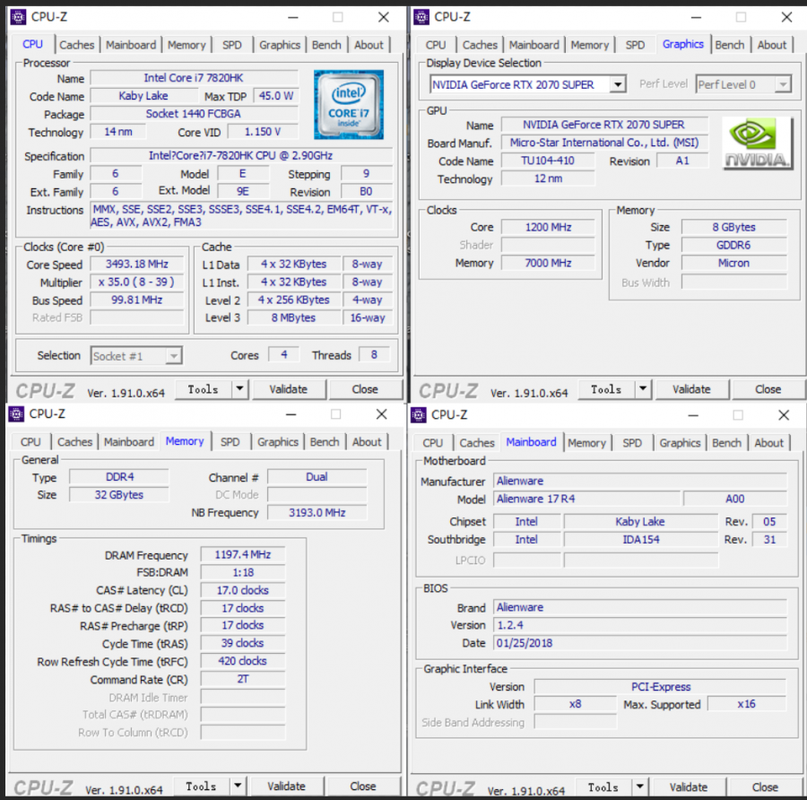807x800 pixels.
Task: Click the Bus Speed value 99.81 MHz
Action: click(x=137, y=300)
